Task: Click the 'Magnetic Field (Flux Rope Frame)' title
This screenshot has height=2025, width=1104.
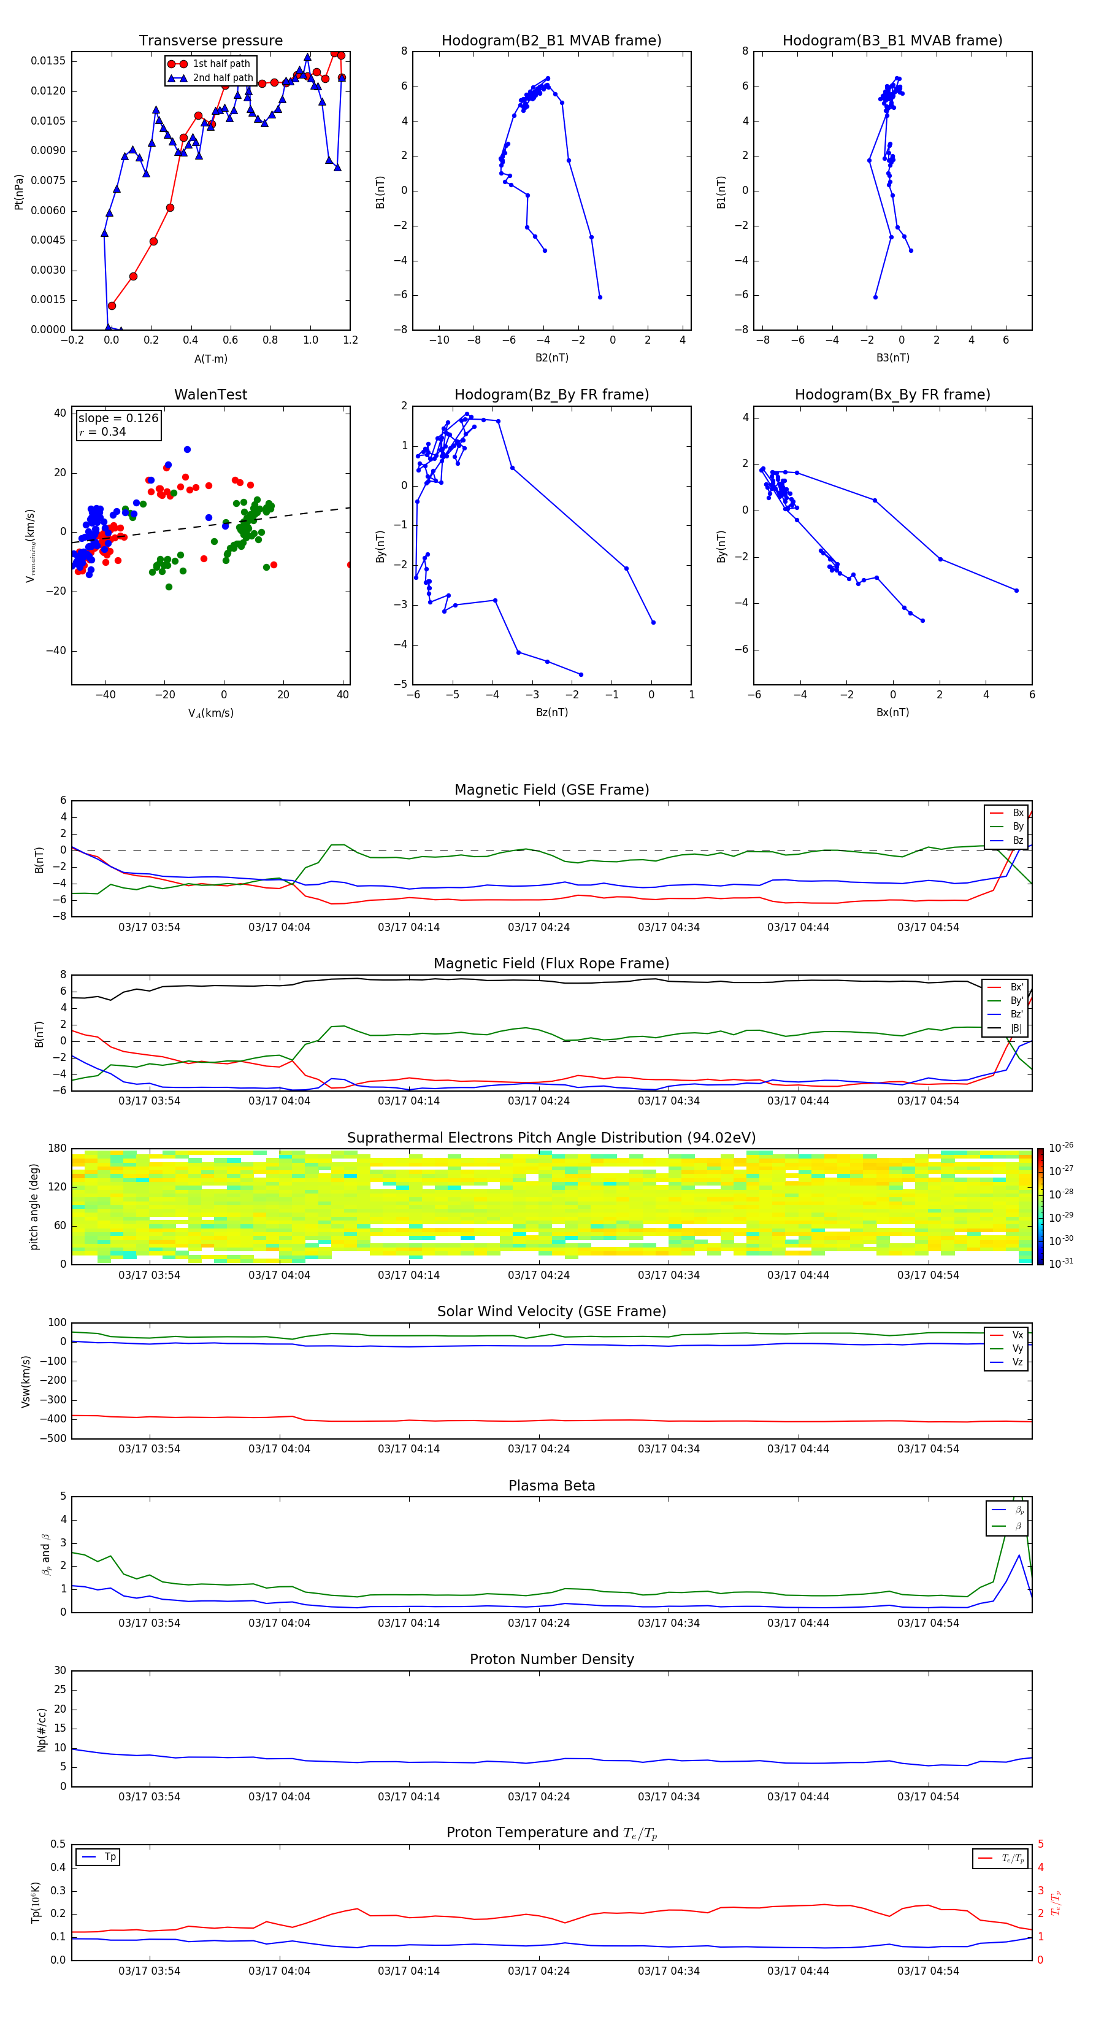Action: (551, 964)
